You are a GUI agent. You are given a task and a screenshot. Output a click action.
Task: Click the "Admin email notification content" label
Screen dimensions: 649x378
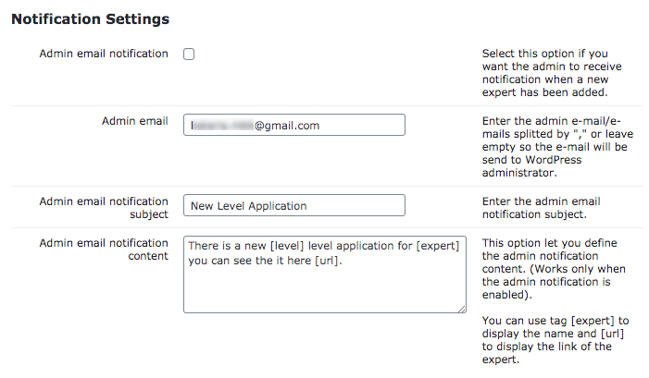[104, 250]
